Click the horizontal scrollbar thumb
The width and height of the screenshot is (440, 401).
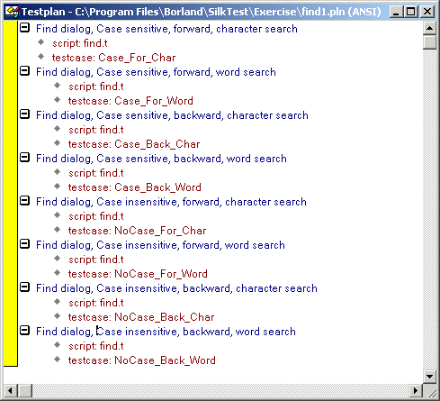tap(25, 390)
